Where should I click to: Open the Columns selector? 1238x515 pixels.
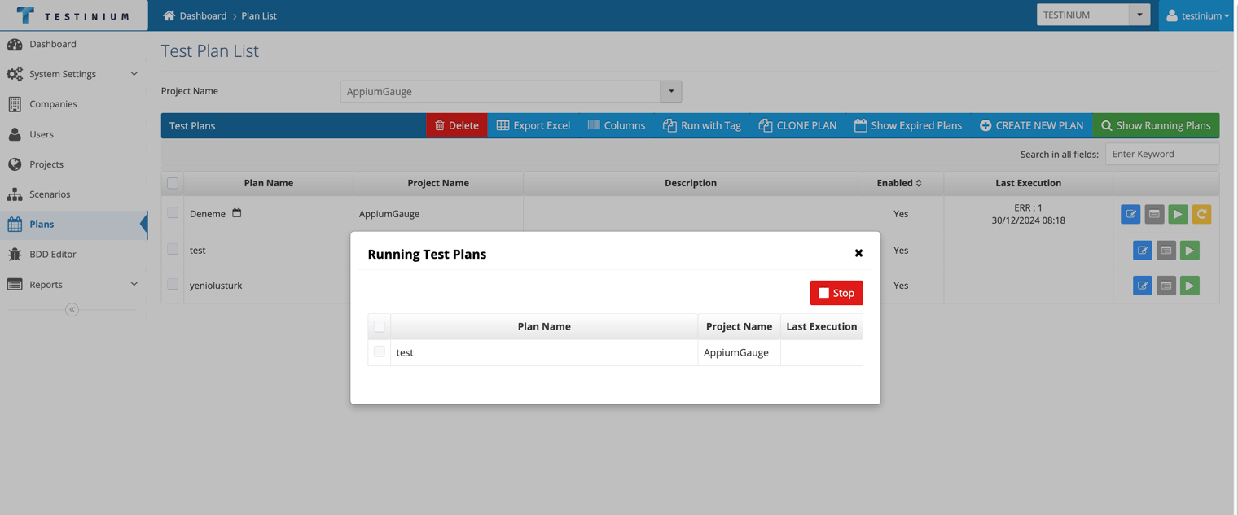[617, 125]
